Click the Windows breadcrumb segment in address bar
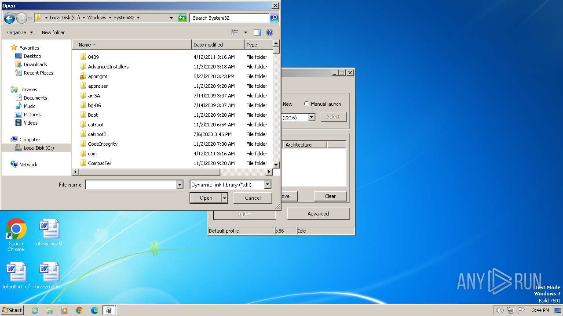The width and height of the screenshot is (563, 316). [x=96, y=18]
